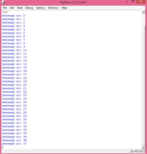Click the line 'message nr: 32'
147x154 pixels.
[x=15, y=127]
